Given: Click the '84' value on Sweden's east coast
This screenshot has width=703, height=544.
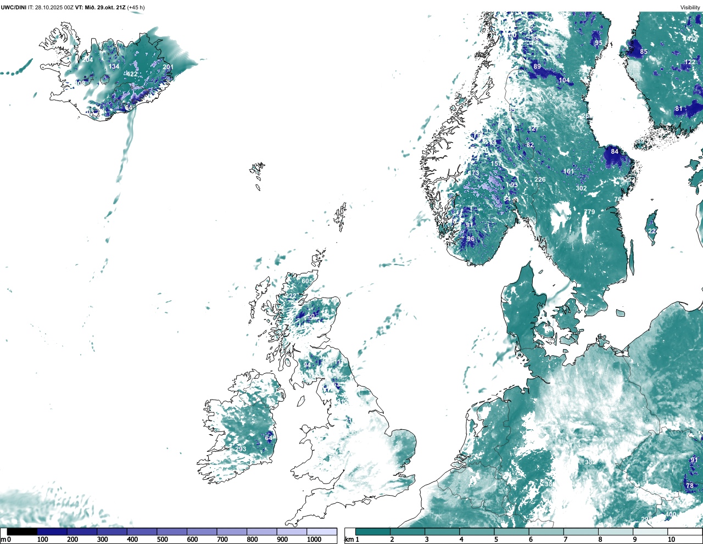Looking at the screenshot, I should click(615, 152).
